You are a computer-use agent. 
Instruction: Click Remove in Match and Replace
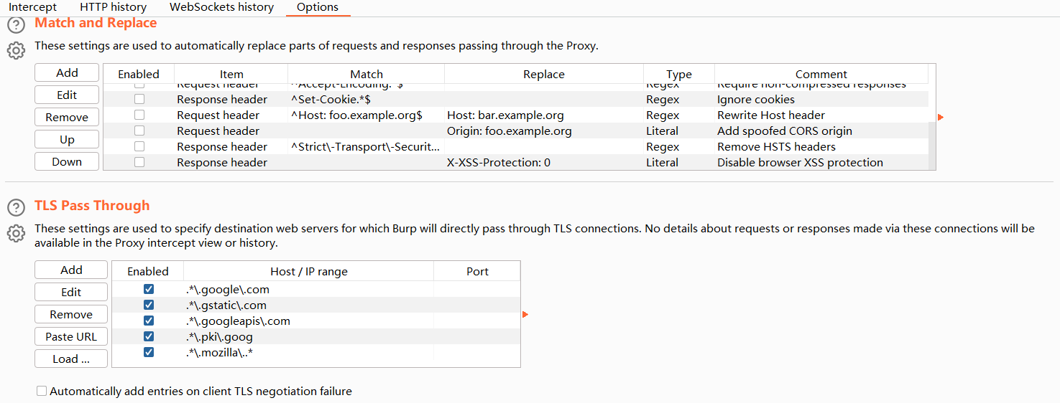click(67, 117)
